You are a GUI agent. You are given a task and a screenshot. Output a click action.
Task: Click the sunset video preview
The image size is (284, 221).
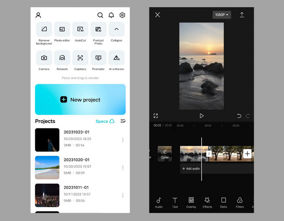coord(201,66)
